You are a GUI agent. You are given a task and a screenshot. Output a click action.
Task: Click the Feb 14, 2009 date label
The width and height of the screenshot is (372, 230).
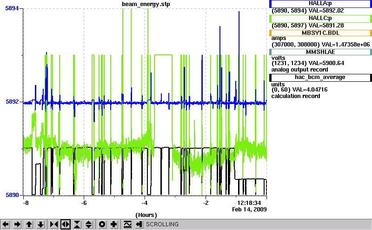point(249,210)
